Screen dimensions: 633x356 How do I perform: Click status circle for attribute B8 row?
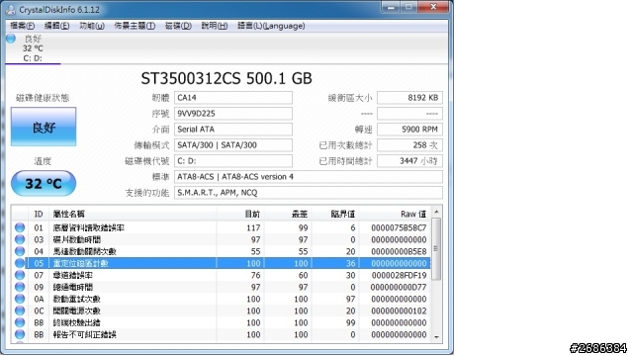click(20, 322)
